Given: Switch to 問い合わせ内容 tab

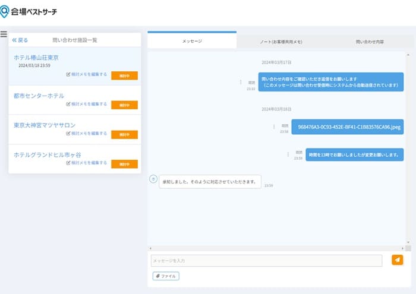Looking at the screenshot, I should tap(370, 42).
